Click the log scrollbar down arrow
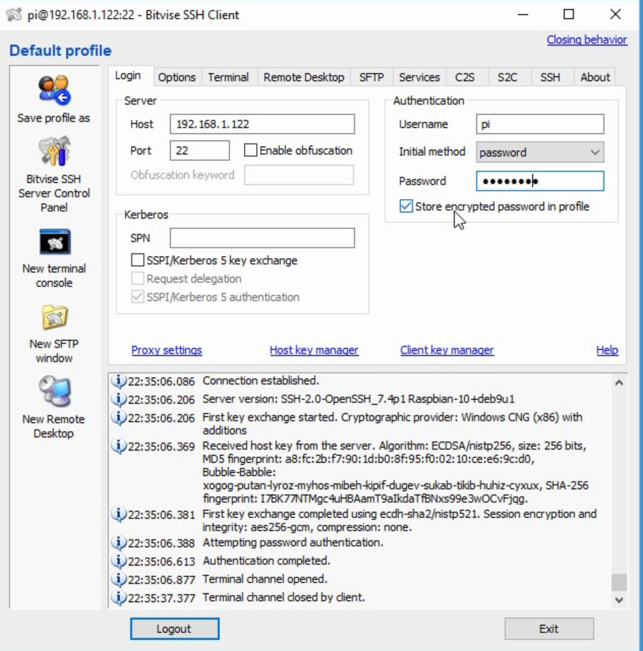This screenshot has width=643, height=651. click(619, 600)
